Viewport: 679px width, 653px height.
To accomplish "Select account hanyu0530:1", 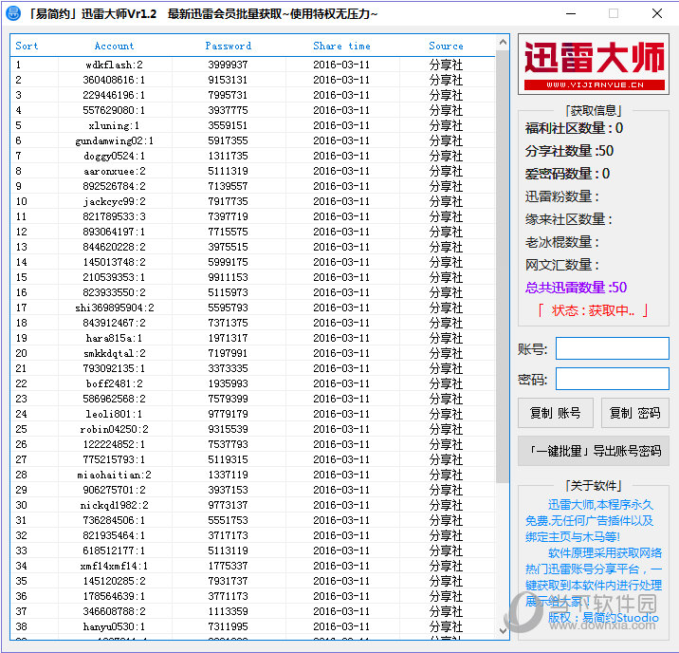I will (x=115, y=626).
